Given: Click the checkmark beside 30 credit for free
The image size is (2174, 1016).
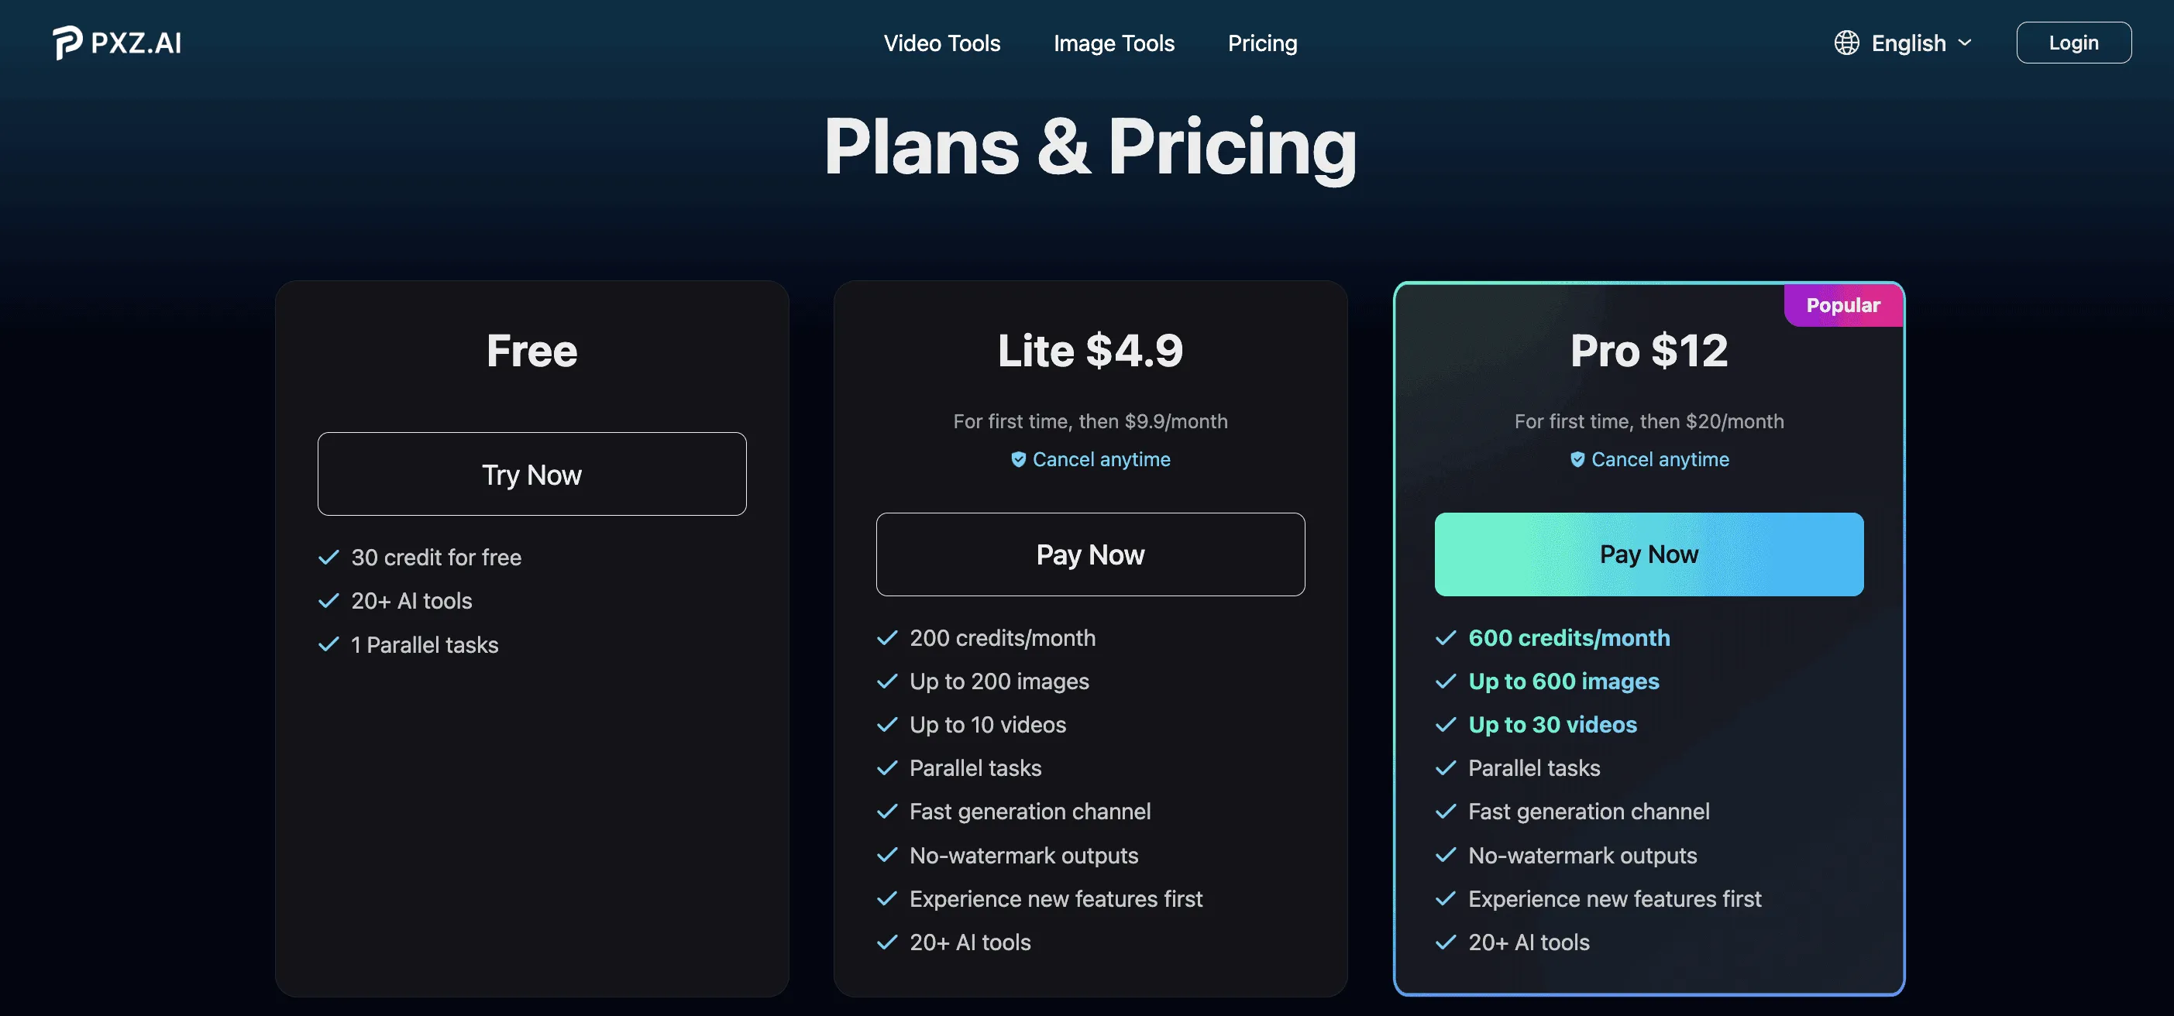Looking at the screenshot, I should (x=329, y=557).
